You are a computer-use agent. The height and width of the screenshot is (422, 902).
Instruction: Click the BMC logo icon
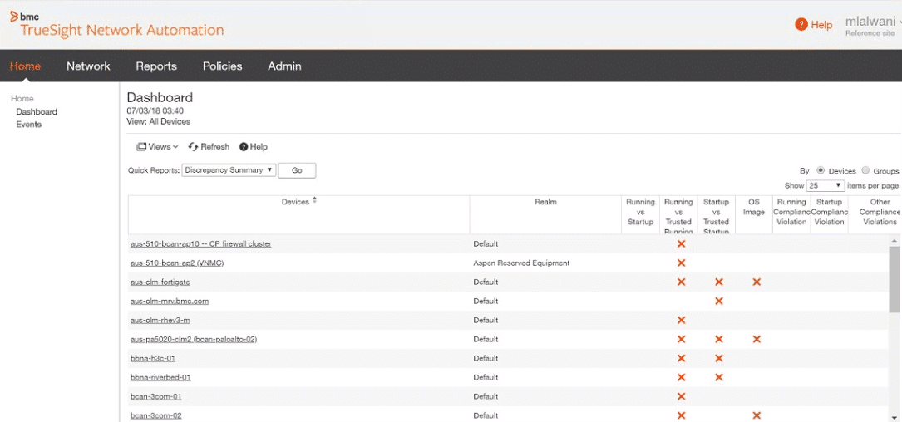[x=14, y=16]
